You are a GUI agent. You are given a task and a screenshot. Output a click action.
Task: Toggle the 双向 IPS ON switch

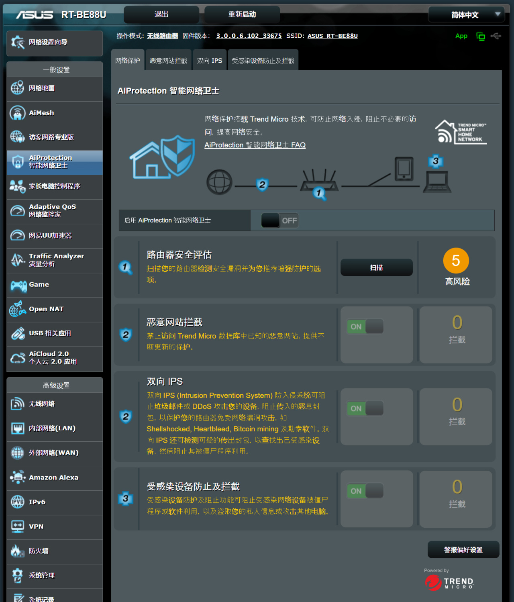coord(365,408)
